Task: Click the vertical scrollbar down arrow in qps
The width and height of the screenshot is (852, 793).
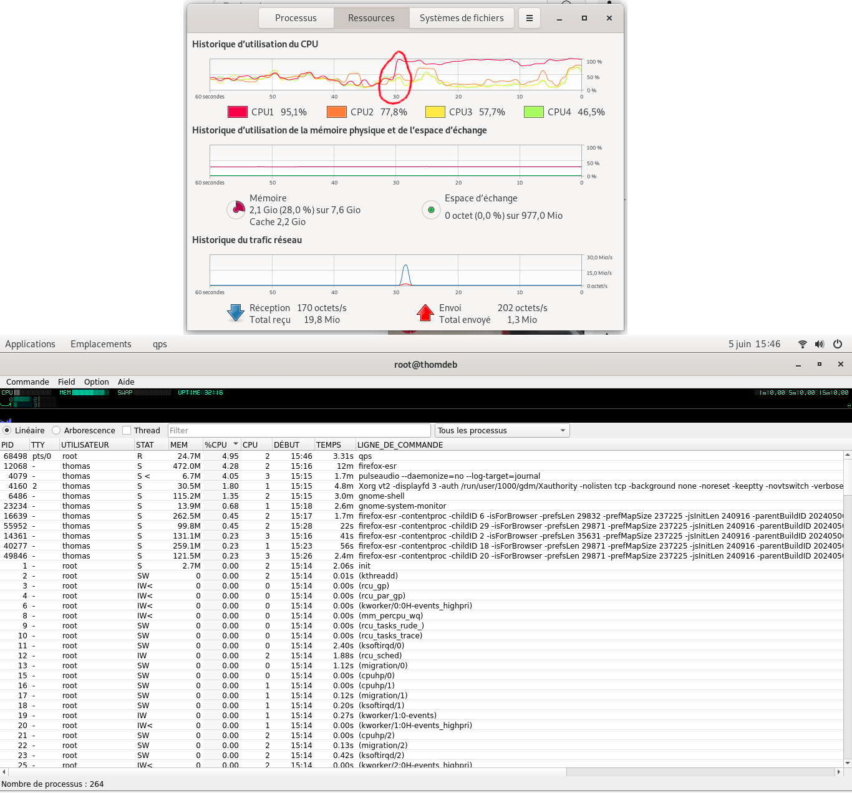Action: pos(848,763)
